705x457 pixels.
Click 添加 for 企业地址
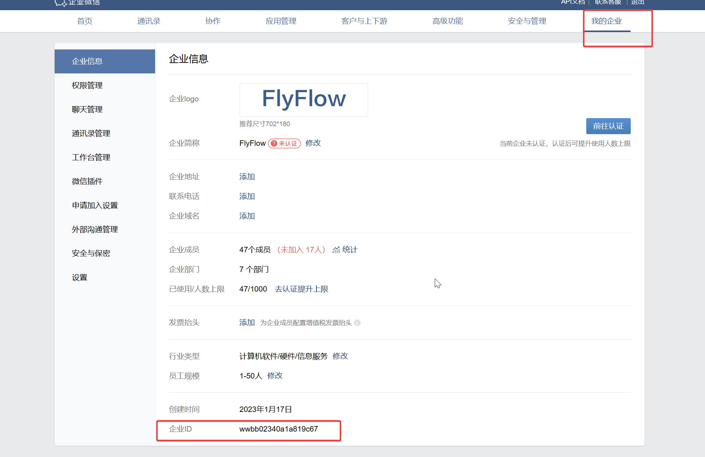click(x=247, y=177)
